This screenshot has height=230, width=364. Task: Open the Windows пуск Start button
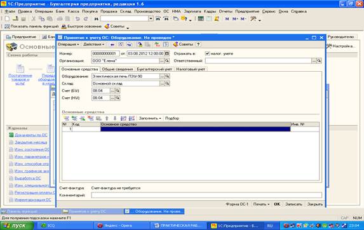17,226
